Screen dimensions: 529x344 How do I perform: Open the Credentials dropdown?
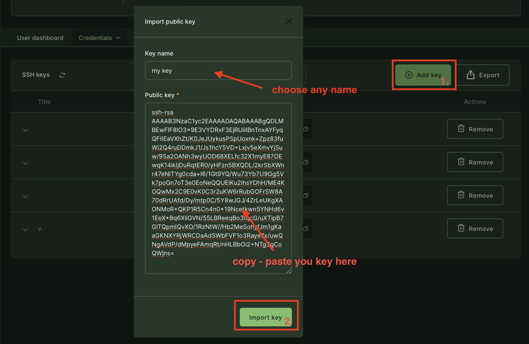tap(100, 38)
